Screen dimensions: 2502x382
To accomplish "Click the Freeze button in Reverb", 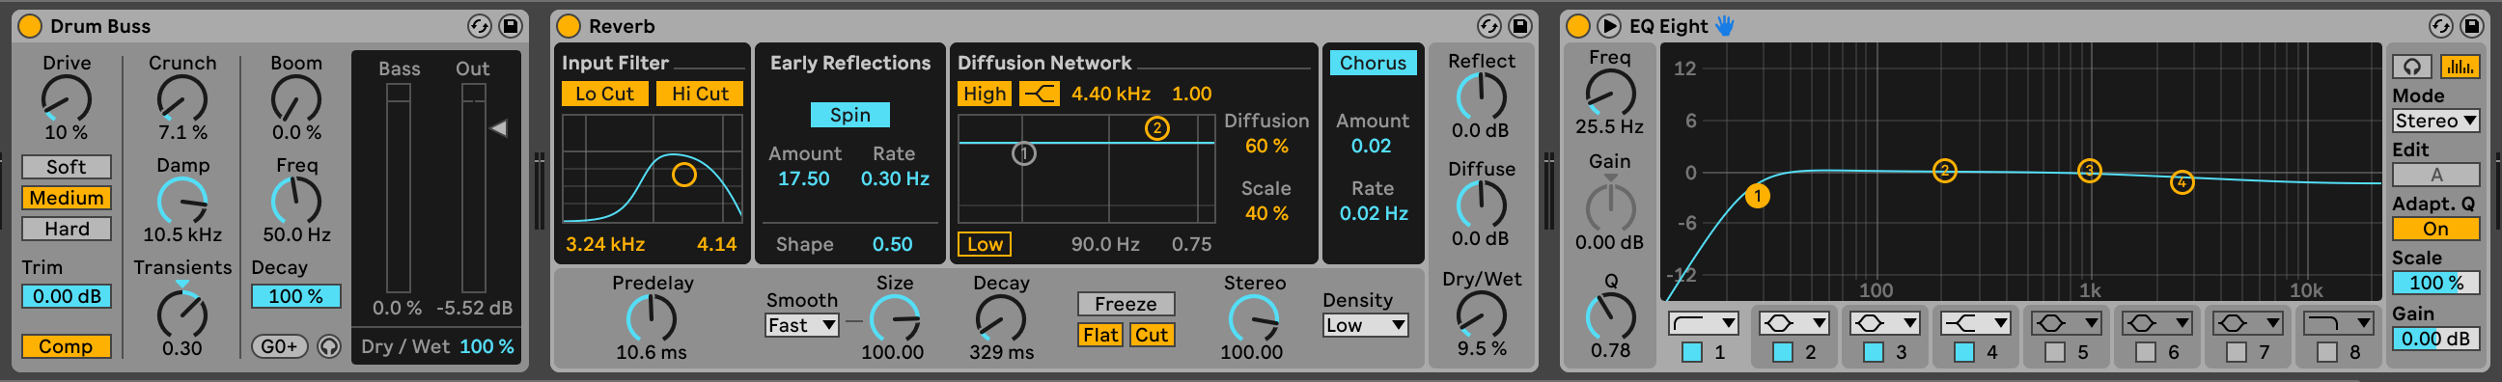I will (1126, 305).
